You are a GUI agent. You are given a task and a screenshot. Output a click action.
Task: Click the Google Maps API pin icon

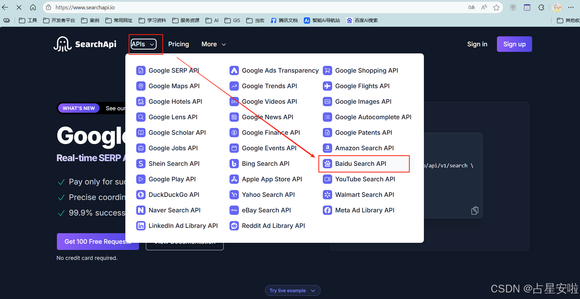pos(141,86)
